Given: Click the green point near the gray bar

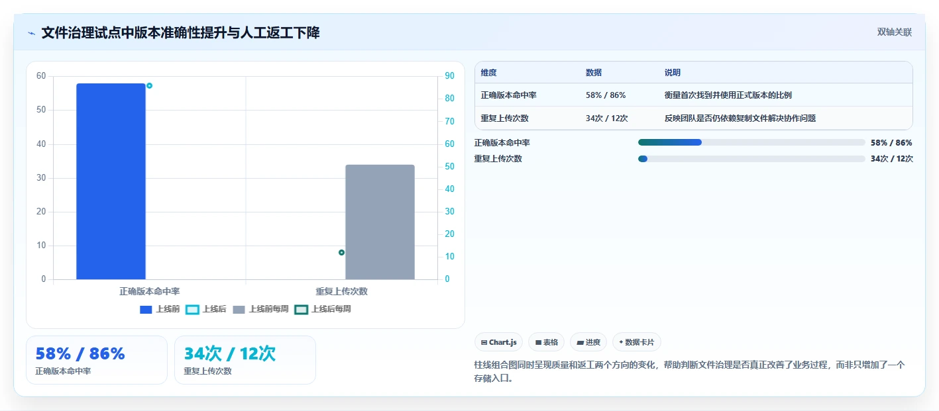Looking at the screenshot, I should point(341,252).
